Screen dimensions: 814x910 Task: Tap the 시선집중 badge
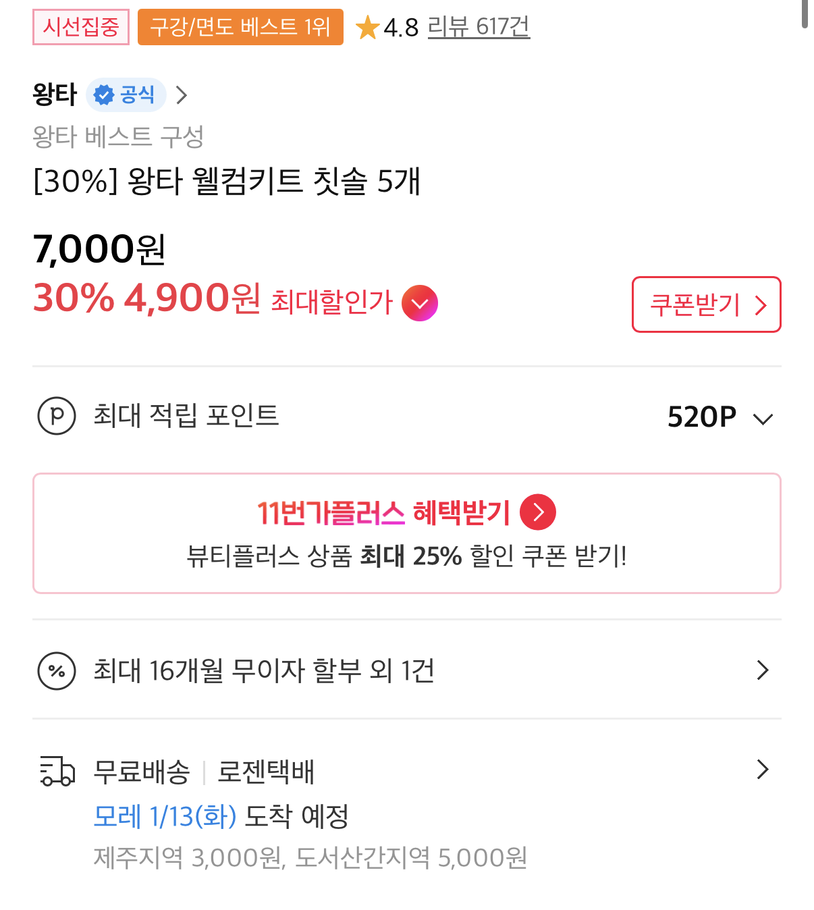coord(81,27)
